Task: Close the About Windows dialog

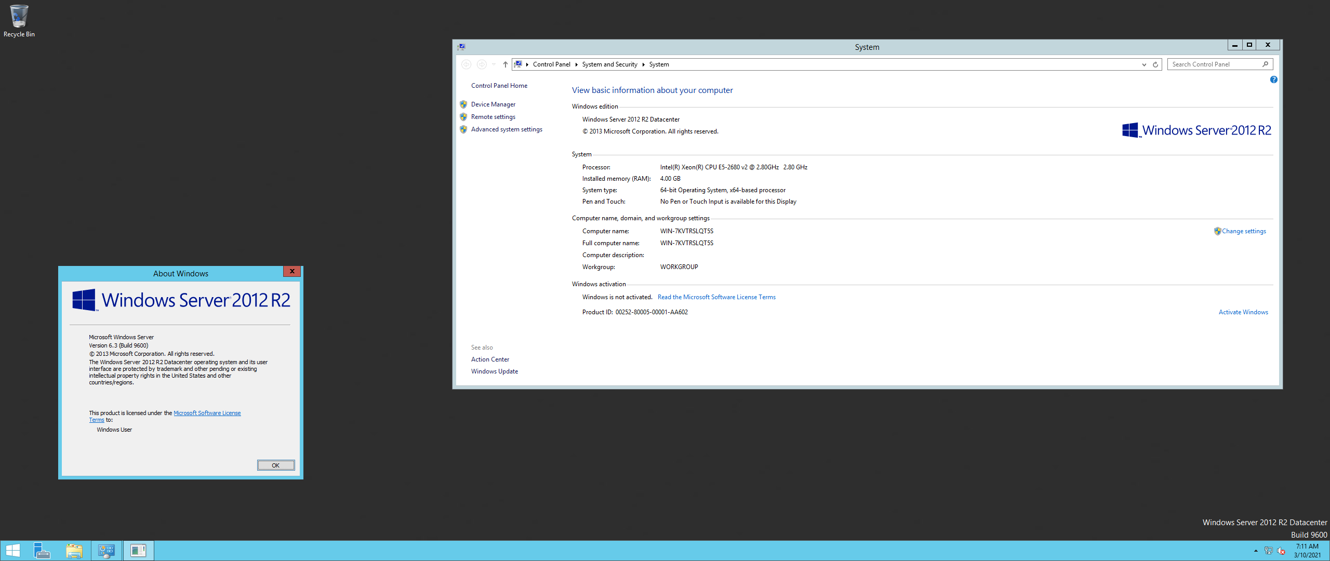Action: tap(292, 271)
